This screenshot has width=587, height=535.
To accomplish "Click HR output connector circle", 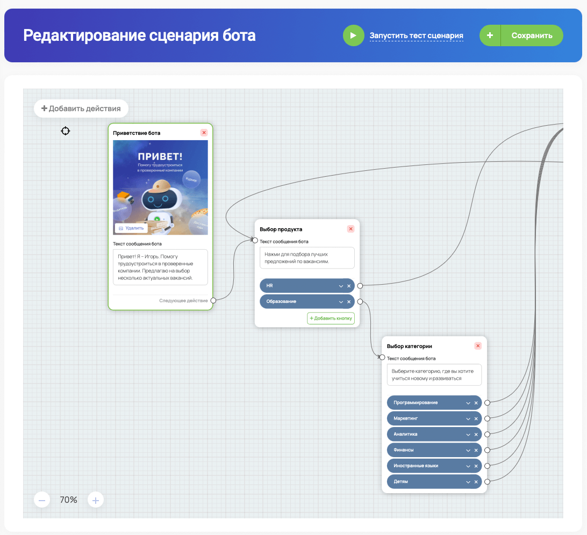I will point(360,286).
